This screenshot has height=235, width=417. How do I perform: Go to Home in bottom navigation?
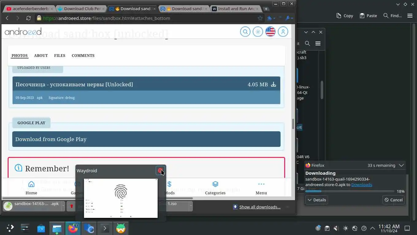(31, 188)
